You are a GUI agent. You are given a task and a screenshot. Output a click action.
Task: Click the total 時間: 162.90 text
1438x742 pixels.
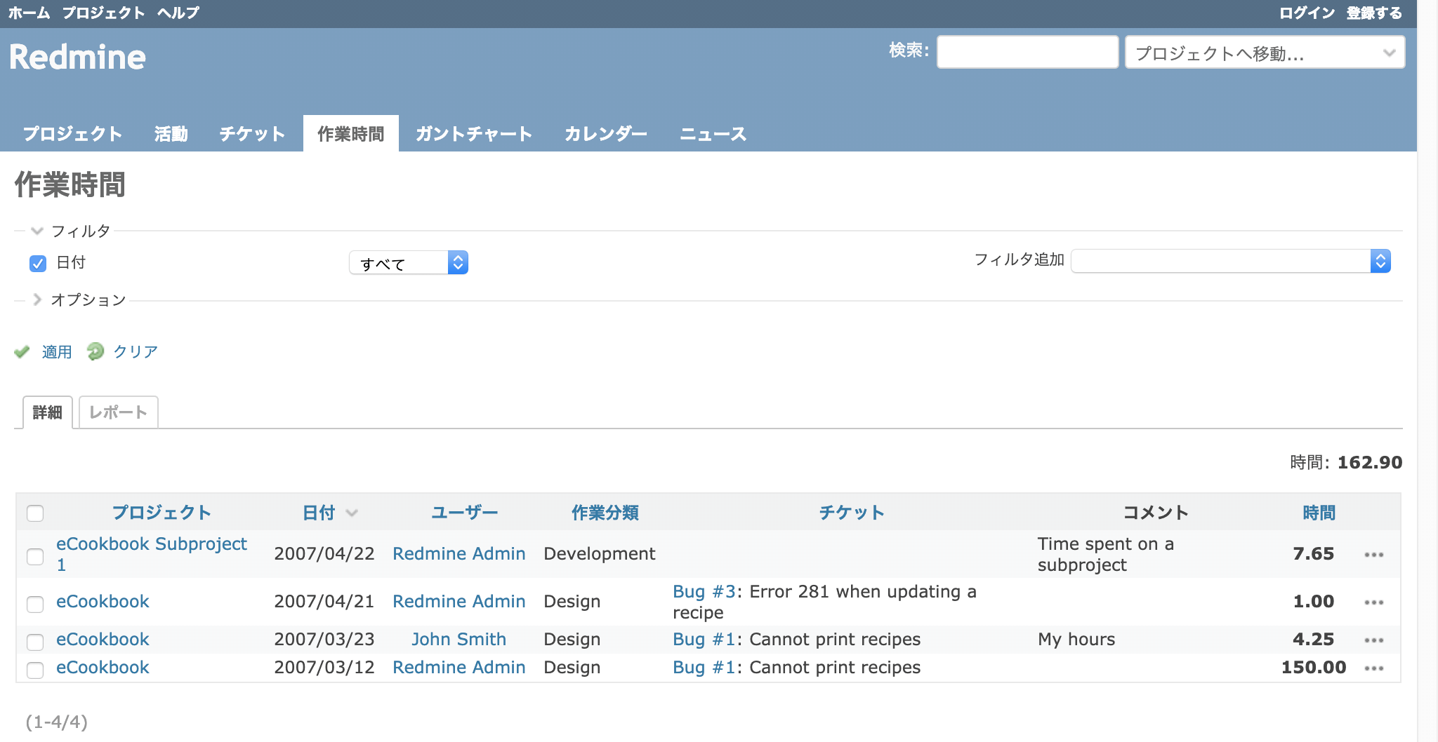(1346, 462)
